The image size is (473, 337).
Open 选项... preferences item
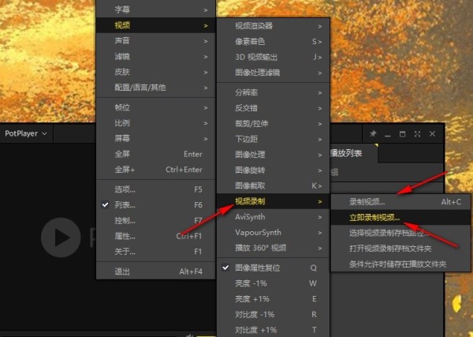155,189
